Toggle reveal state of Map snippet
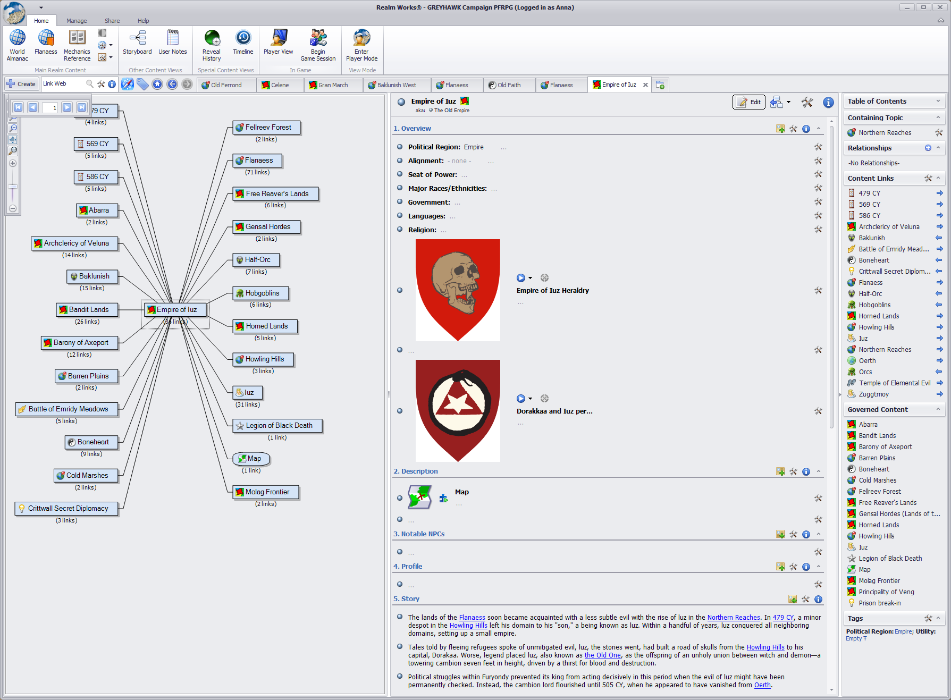This screenshot has height=700, width=951. click(400, 499)
